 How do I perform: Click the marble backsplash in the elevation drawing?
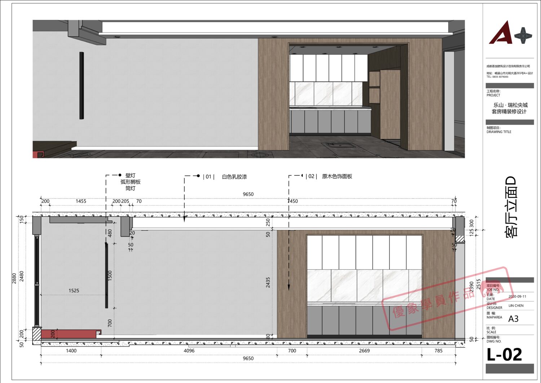(364, 285)
